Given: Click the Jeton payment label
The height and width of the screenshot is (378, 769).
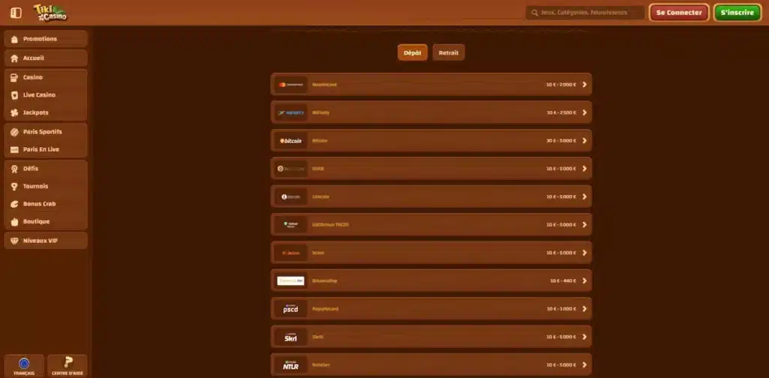Looking at the screenshot, I should pyautogui.click(x=318, y=253).
